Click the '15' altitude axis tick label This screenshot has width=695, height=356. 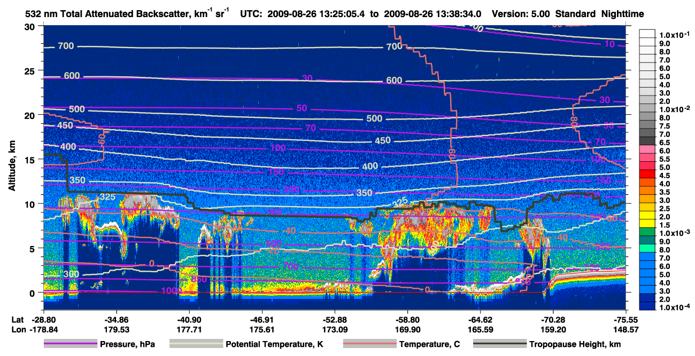(x=31, y=160)
